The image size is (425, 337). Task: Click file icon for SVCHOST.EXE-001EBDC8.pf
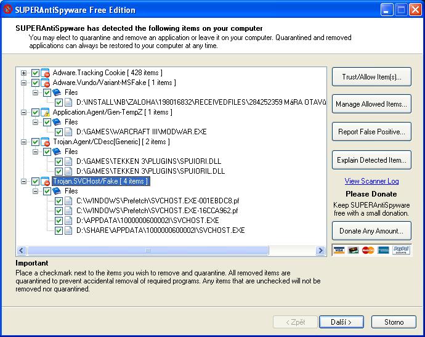[x=68, y=201]
